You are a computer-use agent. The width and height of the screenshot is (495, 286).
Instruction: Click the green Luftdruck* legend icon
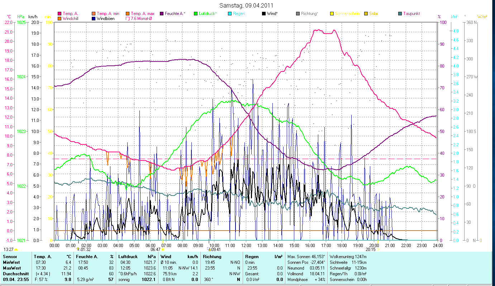point(196,14)
